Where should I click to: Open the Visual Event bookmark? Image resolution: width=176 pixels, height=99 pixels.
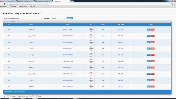[12, 7]
